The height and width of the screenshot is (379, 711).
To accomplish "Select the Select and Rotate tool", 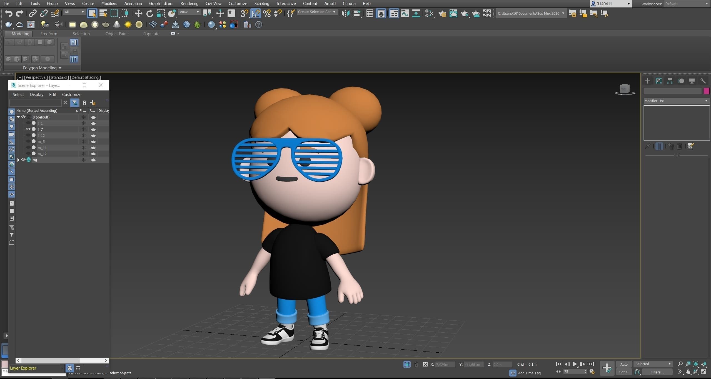I will tap(149, 13).
